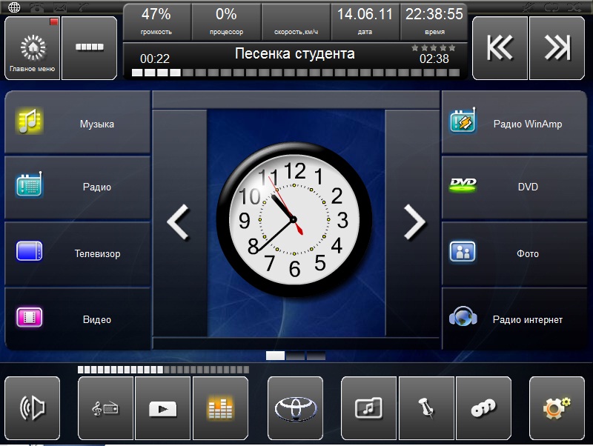Click the скорость, км/ч indicator

coord(296,22)
